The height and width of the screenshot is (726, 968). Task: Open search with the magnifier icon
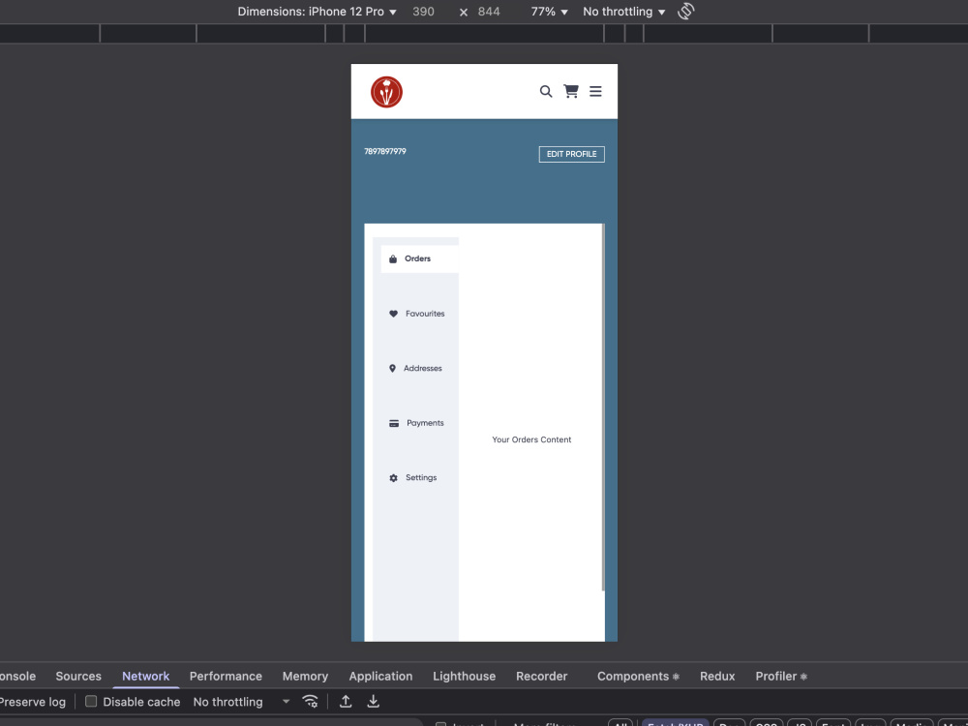(546, 91)
